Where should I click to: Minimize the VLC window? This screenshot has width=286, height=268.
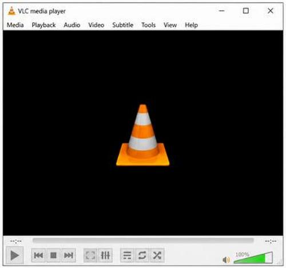[x=221, y=11]
